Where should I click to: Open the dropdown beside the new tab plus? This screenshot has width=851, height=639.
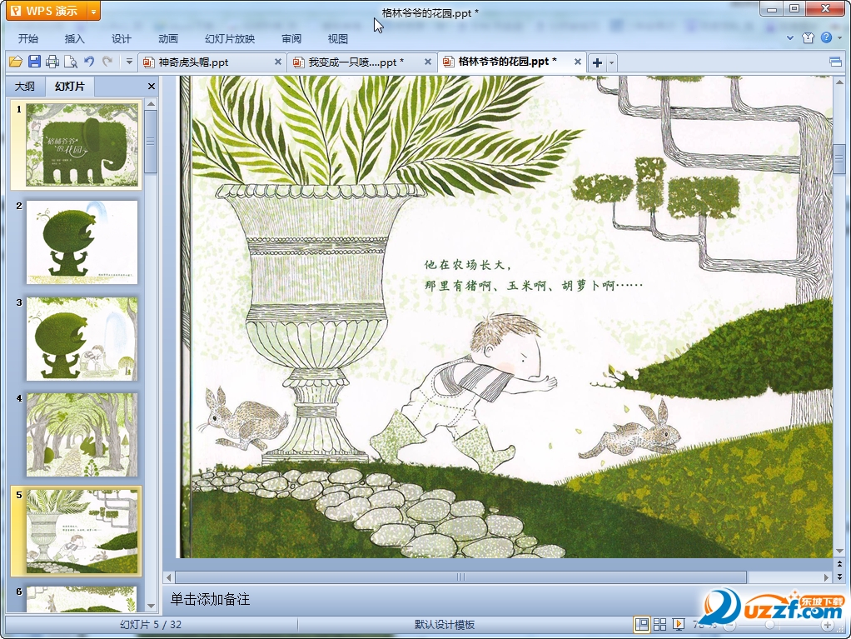pos(612,62)
